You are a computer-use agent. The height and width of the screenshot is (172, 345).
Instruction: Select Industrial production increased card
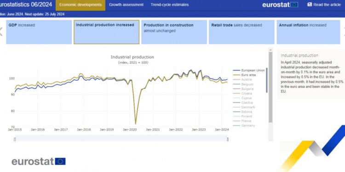click(x=107, y=32)
